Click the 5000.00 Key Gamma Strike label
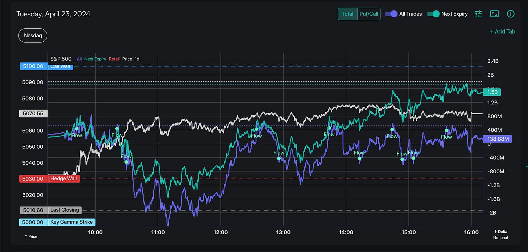528x252 pixels. [x=57, y=222]
